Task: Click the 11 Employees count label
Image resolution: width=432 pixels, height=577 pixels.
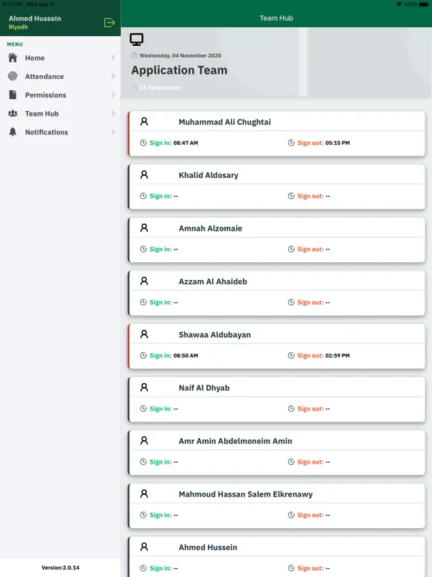Action: 160,87
